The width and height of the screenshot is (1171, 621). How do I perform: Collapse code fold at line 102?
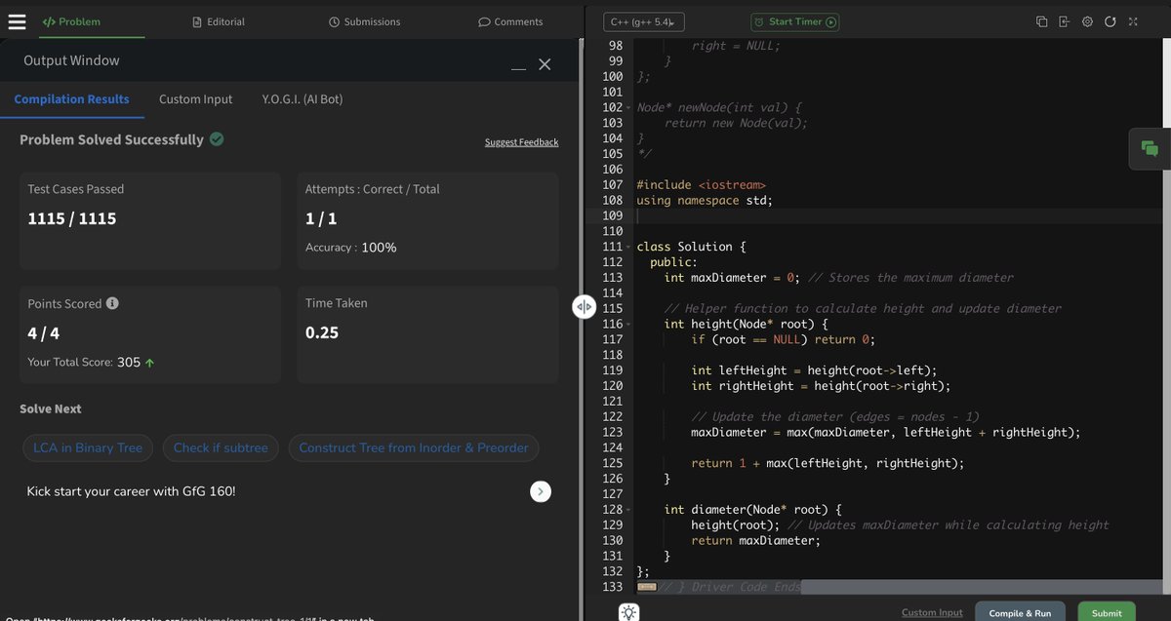pos(630,107)
